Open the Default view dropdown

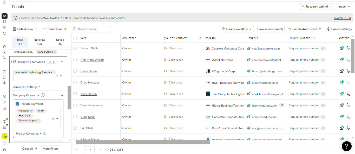click(x=25, y=29)
